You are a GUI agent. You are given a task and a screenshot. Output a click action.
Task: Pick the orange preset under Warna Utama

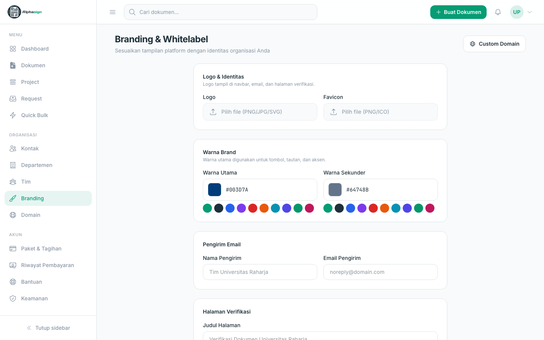pos(264,208)
